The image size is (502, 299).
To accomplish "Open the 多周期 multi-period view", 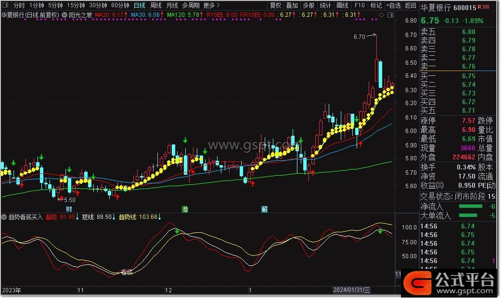I will (191, 5).
